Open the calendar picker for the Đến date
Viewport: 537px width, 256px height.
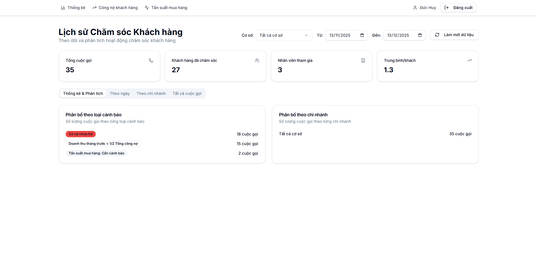(x=420, y=35)
